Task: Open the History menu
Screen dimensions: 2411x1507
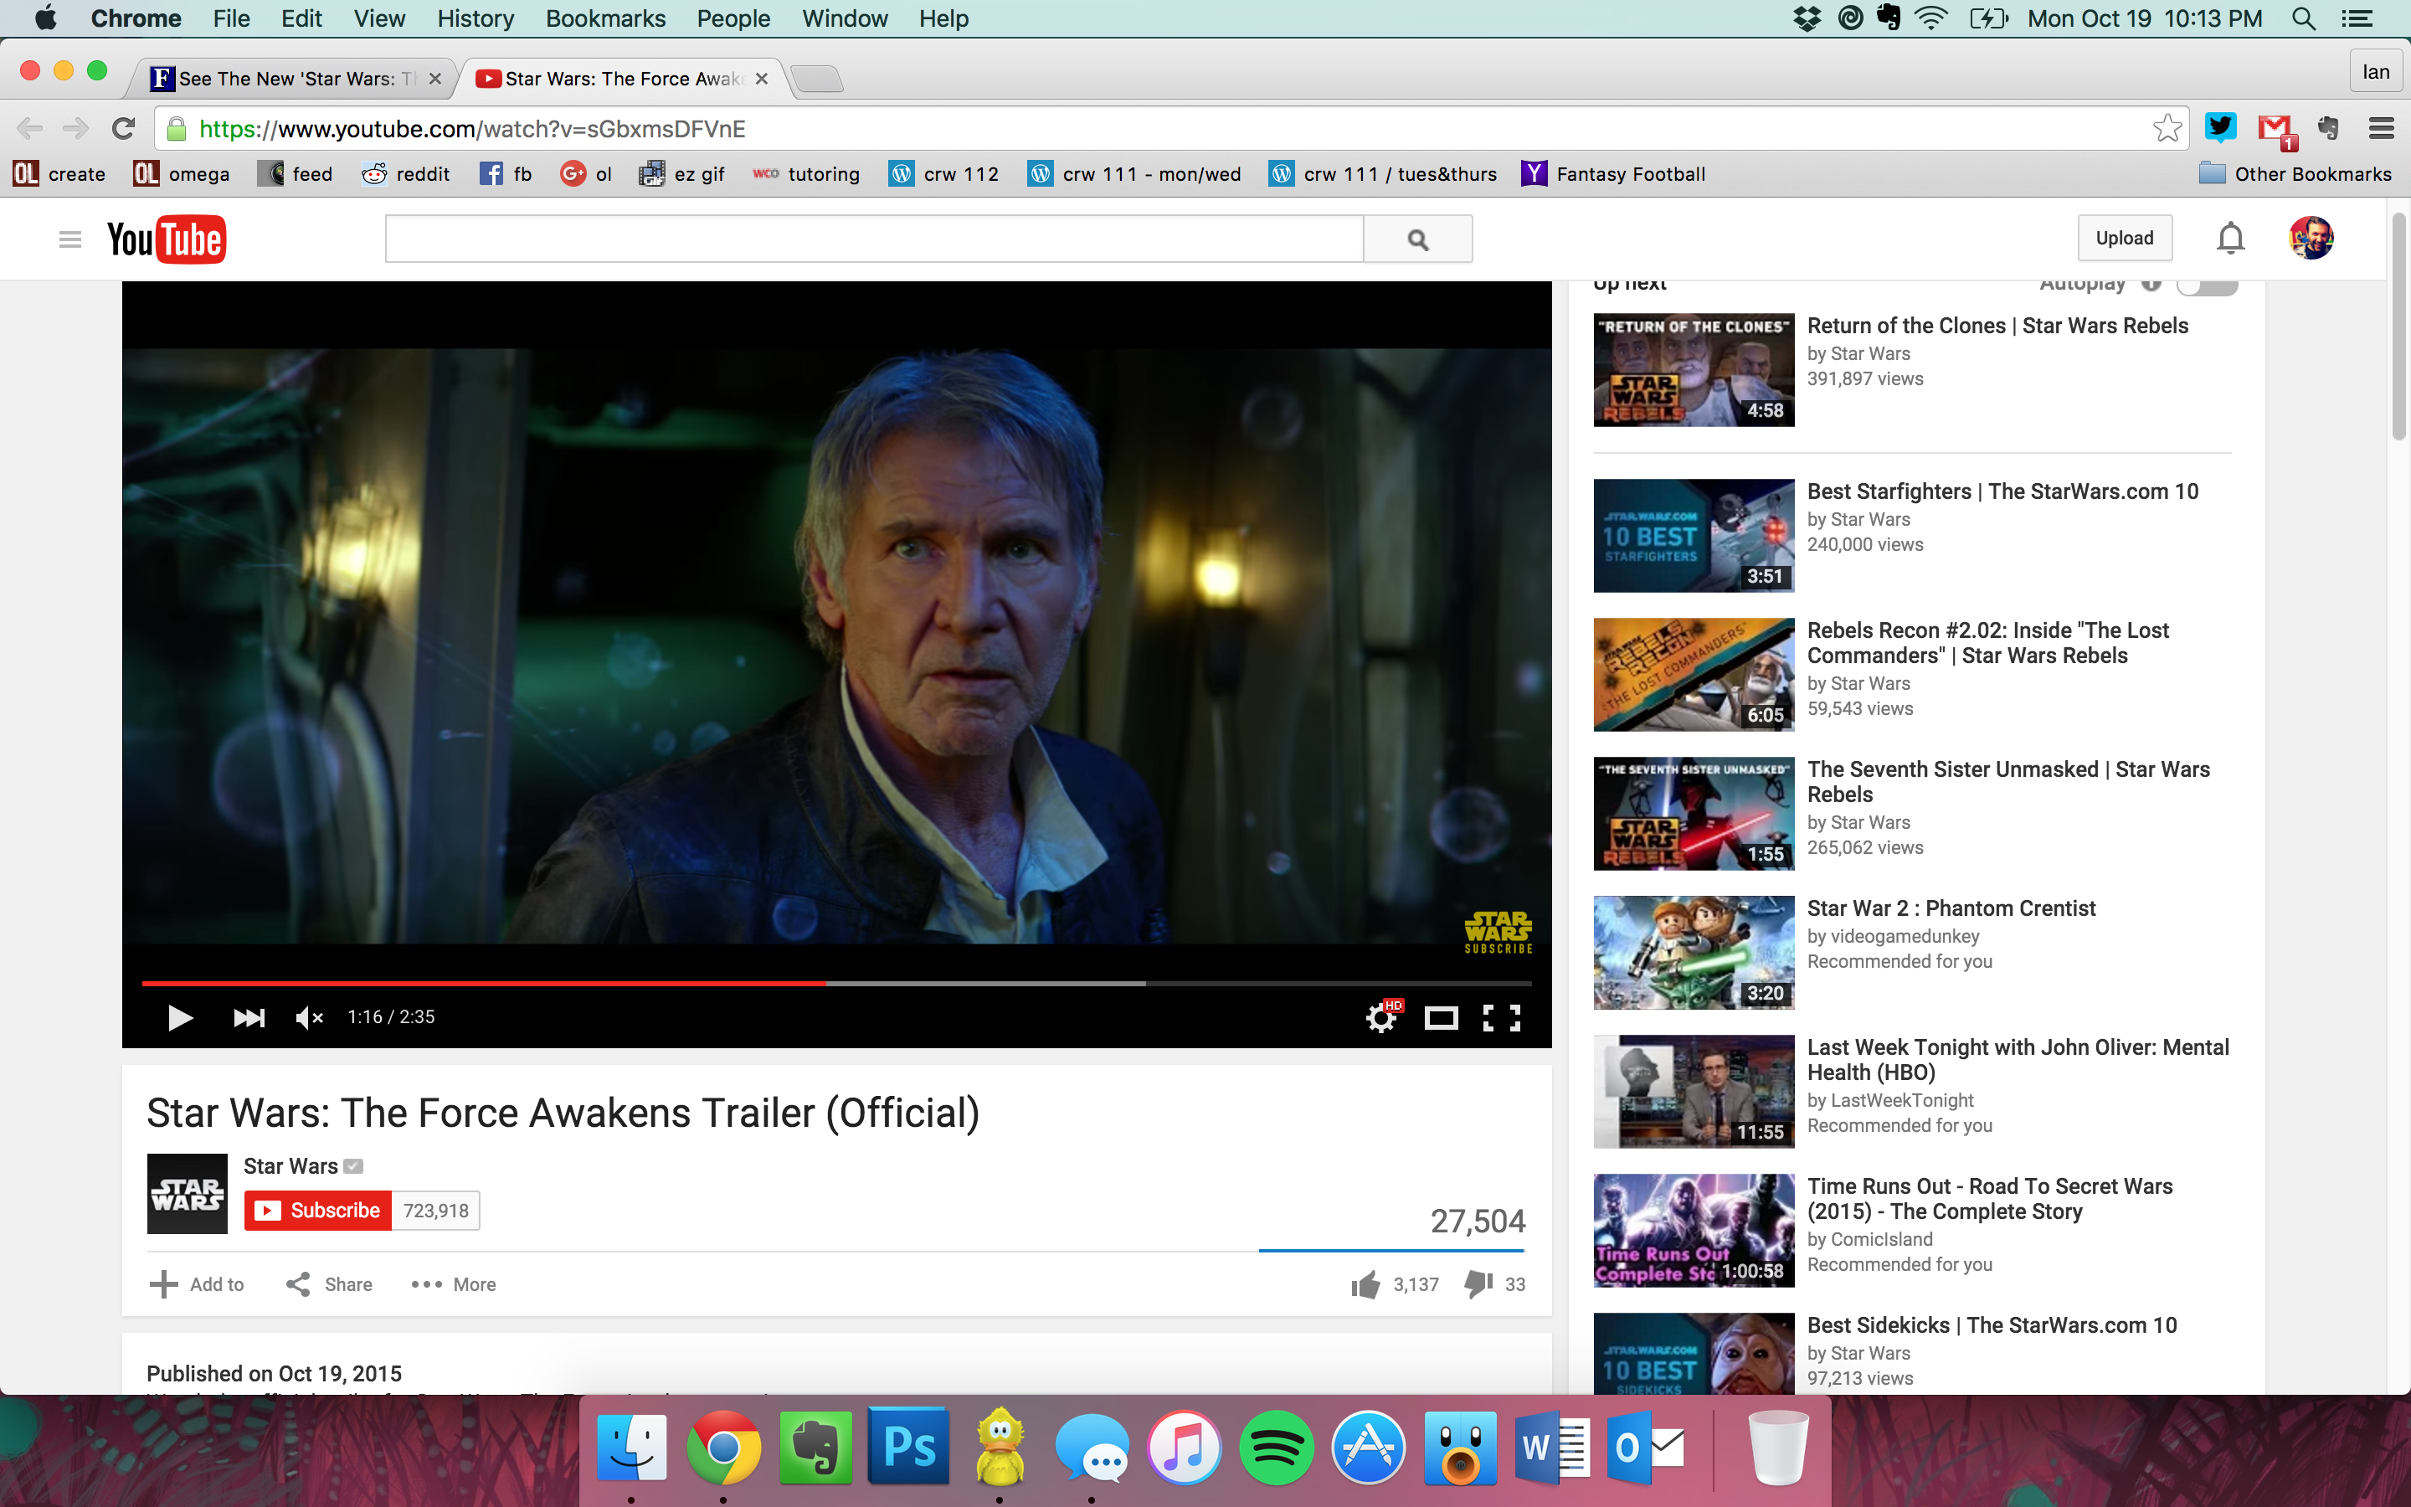Action: pyautogui.click(x=476, y=19)
